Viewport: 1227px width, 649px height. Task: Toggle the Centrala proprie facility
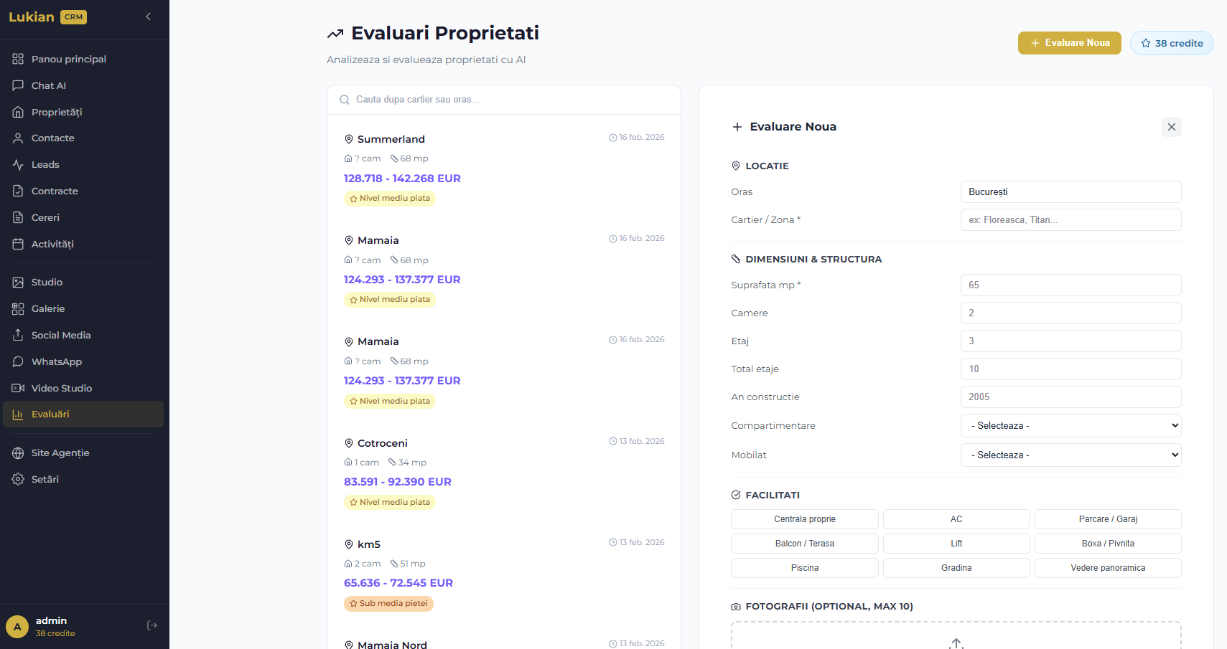804,519
